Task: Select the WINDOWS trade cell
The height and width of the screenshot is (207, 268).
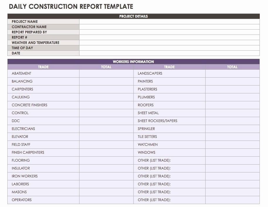Action: click(169, 152)
